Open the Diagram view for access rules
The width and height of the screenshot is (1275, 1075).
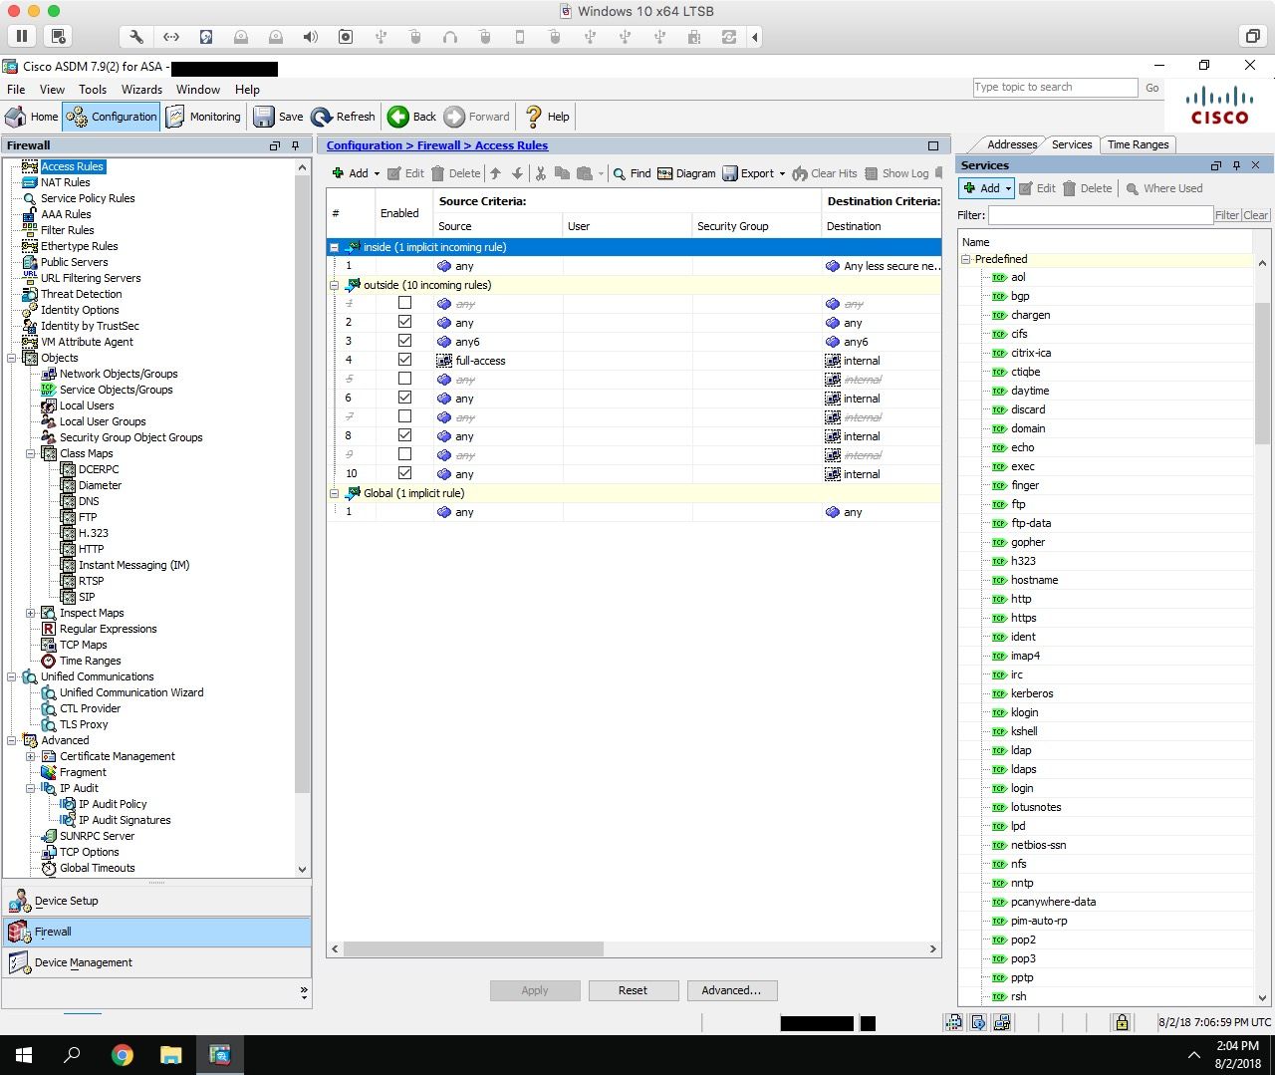685,173
